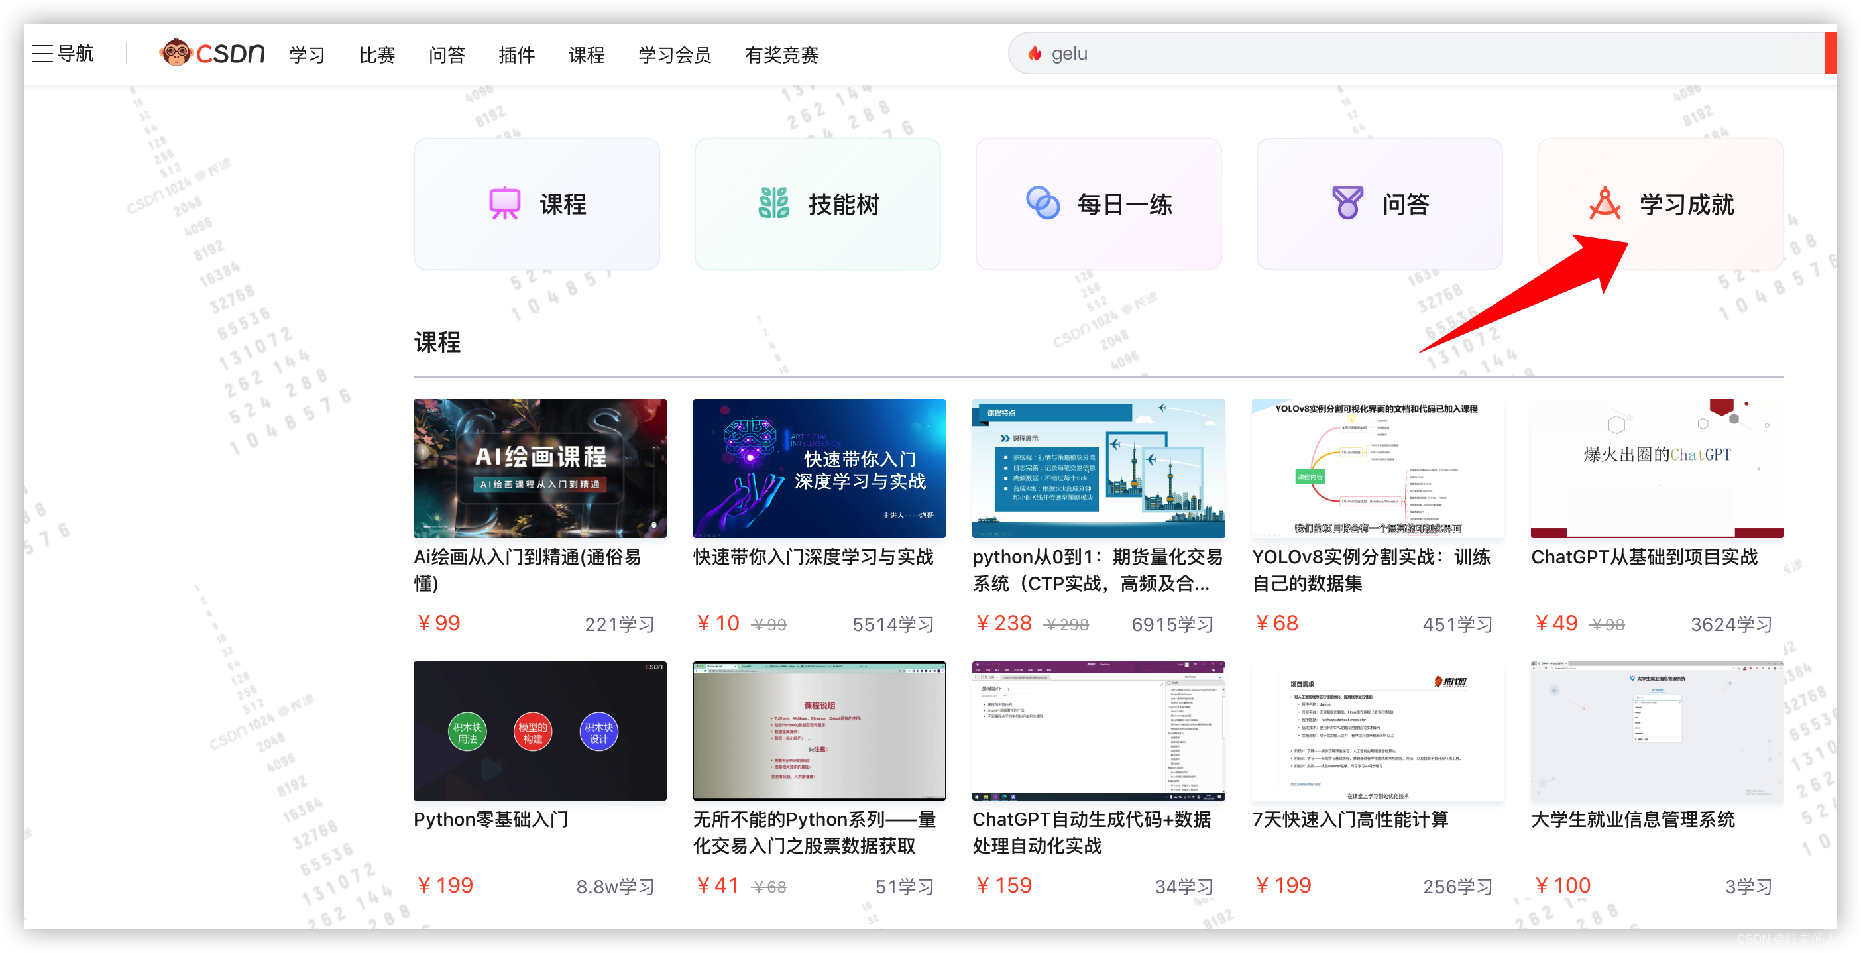Click the blue 每日一练 circles icon
The image size is (1861, 953).
1043,203
